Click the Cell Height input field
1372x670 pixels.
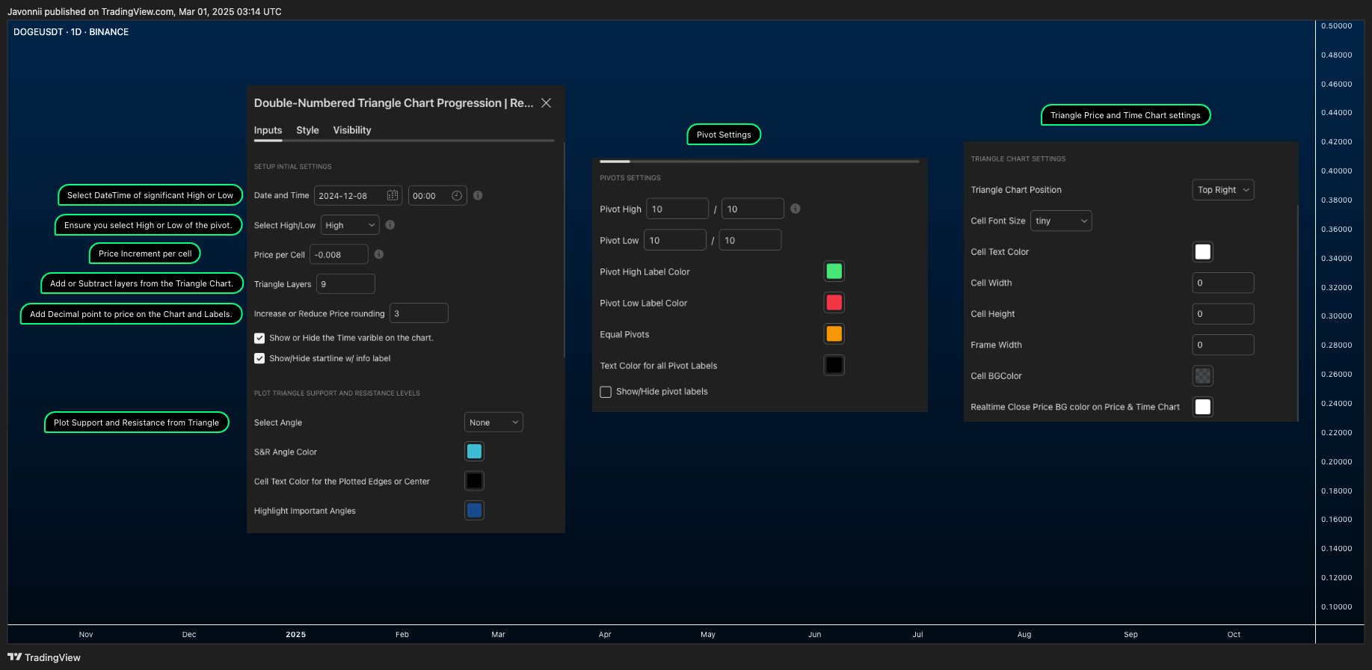1223,314
